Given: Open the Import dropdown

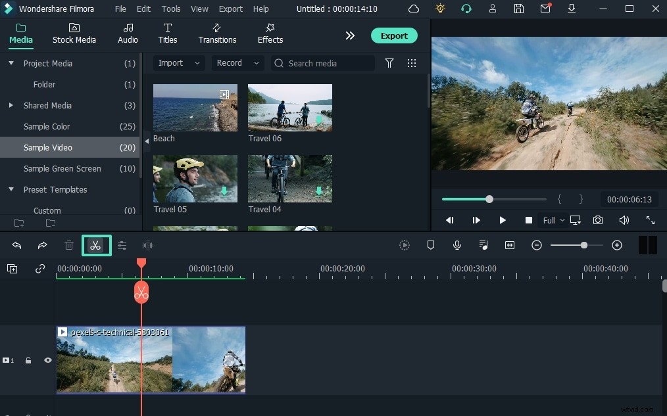Looking at the screenshot, I should click(178, 62).
